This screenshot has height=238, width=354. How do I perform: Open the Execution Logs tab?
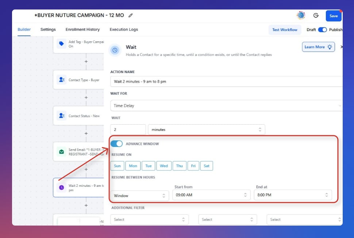click(124, 29)
